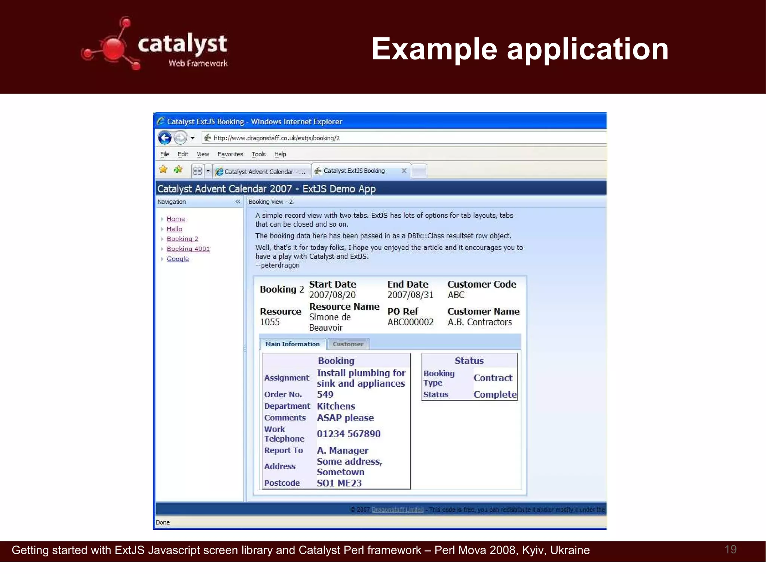Open the Tools menu
766x574 pixels.
pyautogui.click(x=258, y=154)
